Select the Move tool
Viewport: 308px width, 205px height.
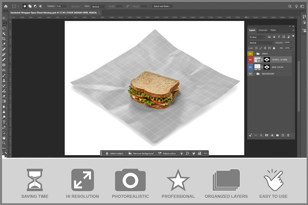point(4,18)
